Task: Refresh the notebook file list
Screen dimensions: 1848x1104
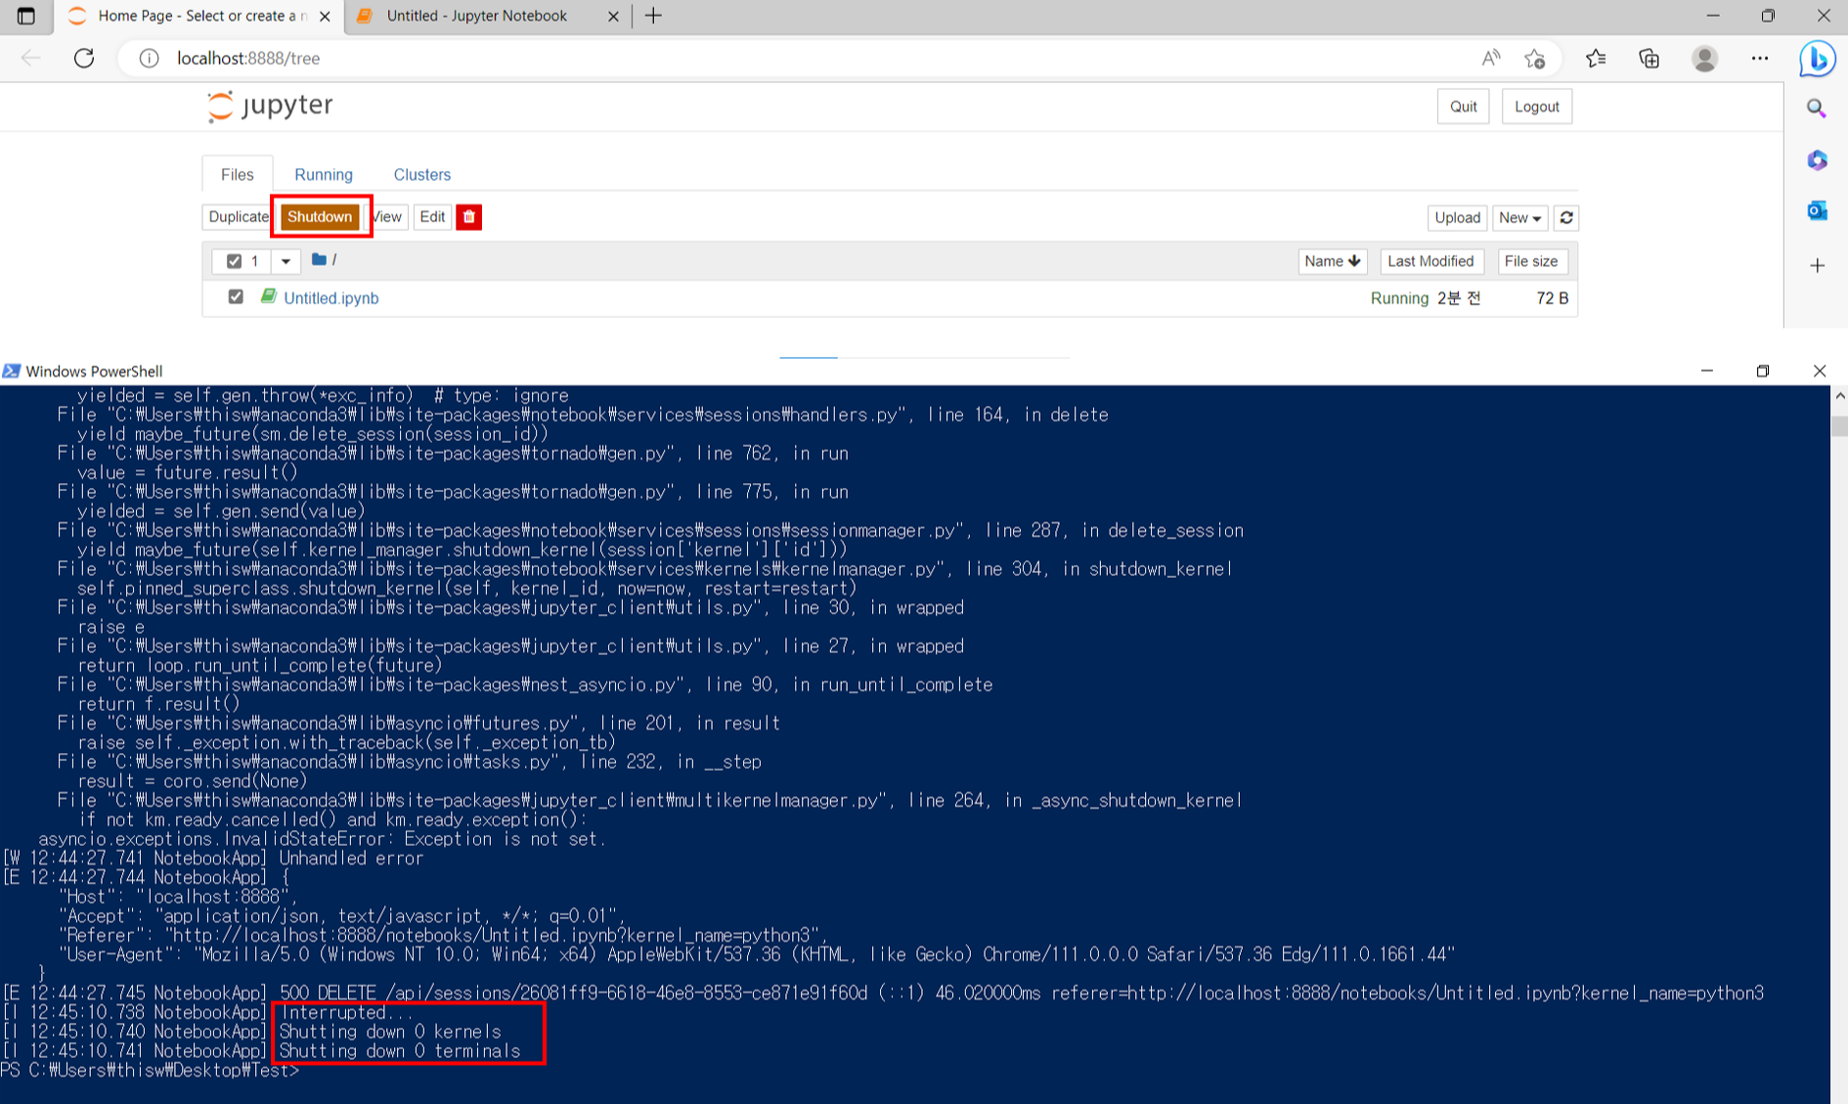Action: (x=1566, y=218)
